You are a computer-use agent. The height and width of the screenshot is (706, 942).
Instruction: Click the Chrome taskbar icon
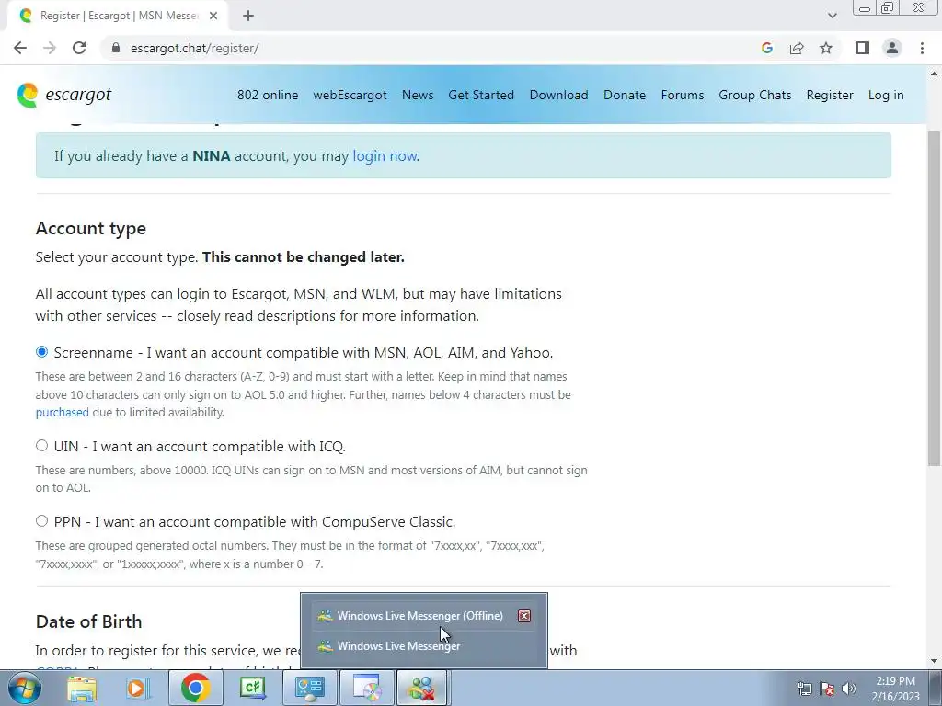195,688
